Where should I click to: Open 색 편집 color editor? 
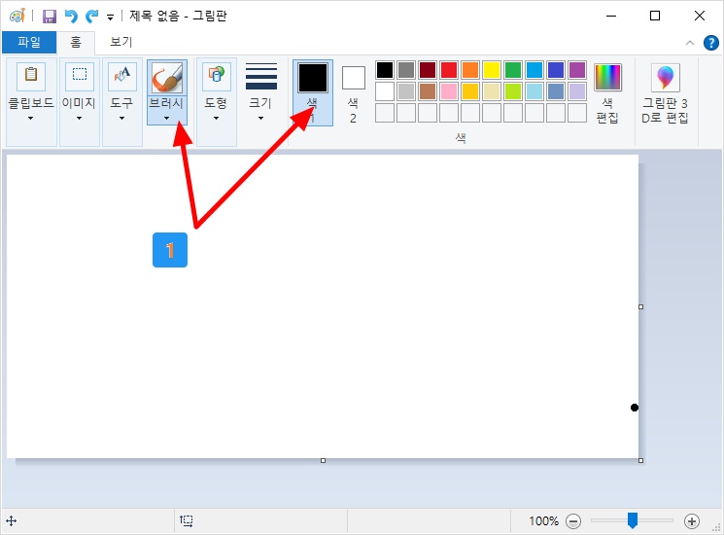tap(607, 92)
